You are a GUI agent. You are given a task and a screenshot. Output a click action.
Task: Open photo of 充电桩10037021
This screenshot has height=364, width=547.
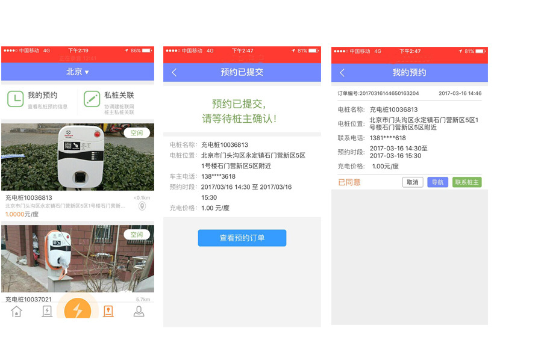(77, 259)
